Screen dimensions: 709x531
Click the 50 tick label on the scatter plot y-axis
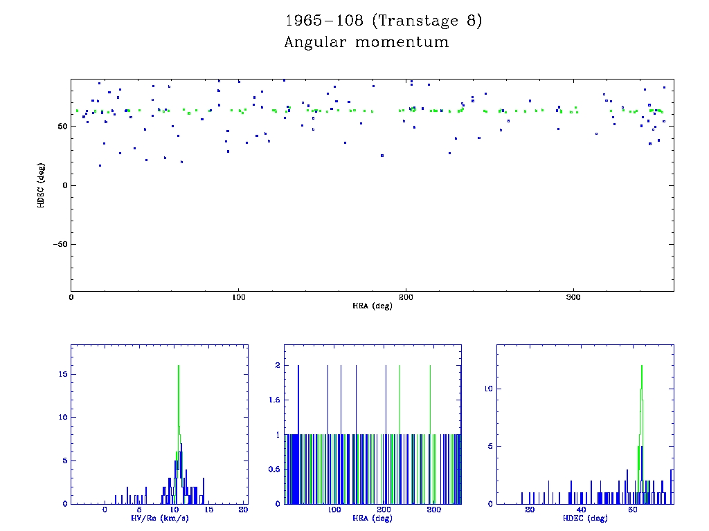[62, 127]
